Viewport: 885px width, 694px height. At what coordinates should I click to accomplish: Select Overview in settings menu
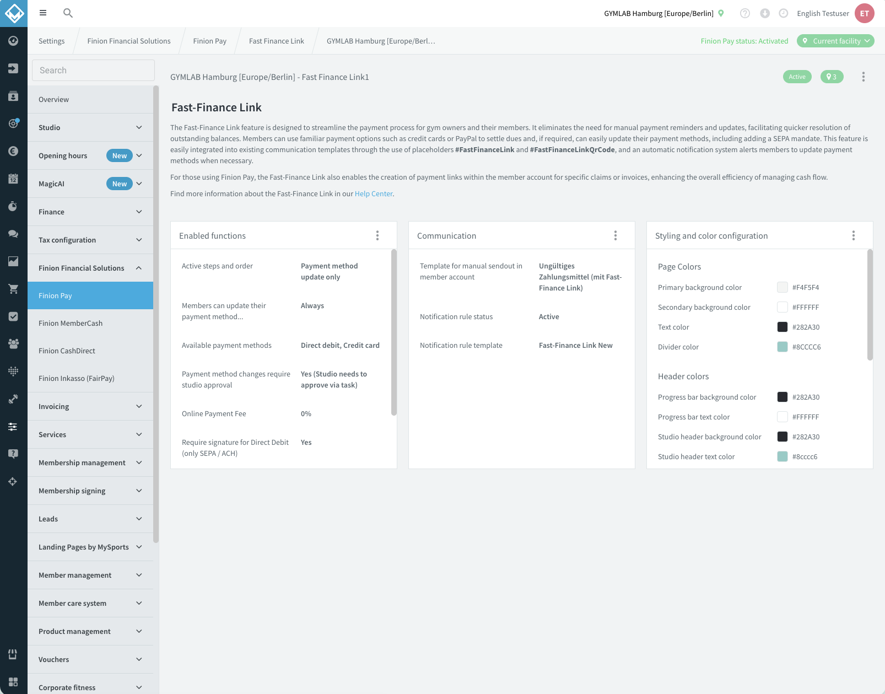point(90,99)
